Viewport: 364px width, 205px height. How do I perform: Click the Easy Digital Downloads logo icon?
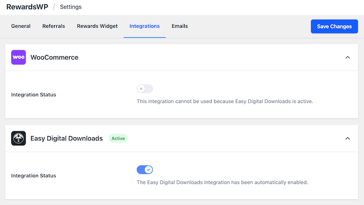pos(18,138)
